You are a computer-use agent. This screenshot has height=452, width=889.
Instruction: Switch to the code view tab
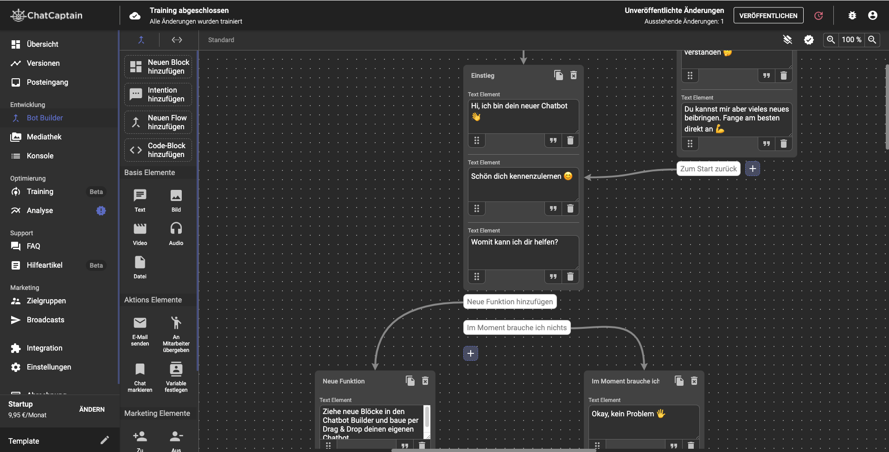[177, 40]
